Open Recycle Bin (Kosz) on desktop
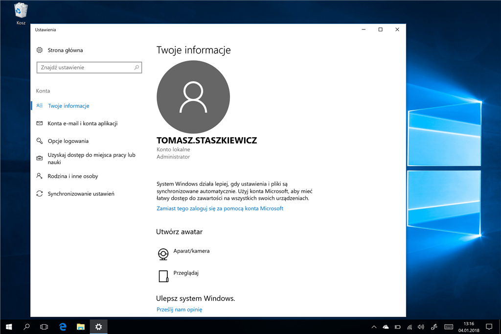This screenshot has width=501, height=334. (21, 12)
